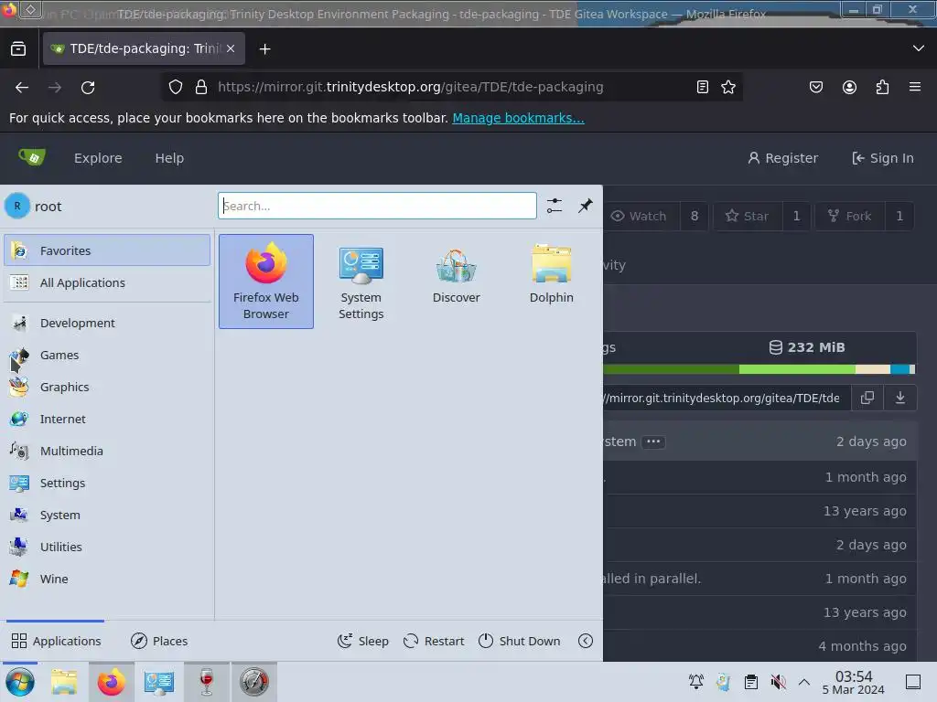This screenshot has width=937, height=702.
Task: Launch Firefox Web Browser from favorites
Action: (x=266, y=282)
